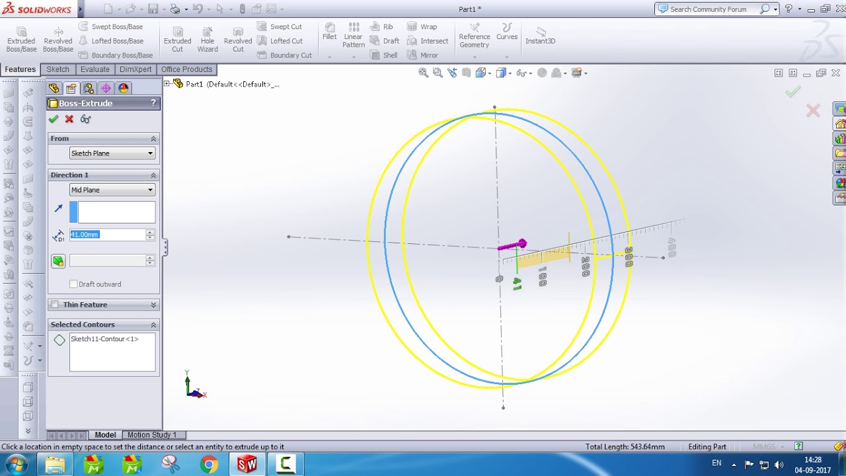Switch to the Evaluate tab
Viewport: 846px width, 476px height.
click(x=95, y=69)
